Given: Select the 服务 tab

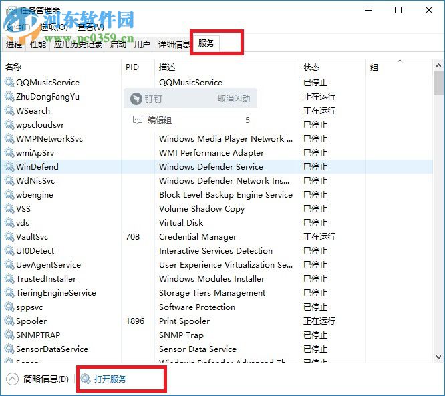Looking at the screenshot, I should pyautogui.click(x=206, y=43).
